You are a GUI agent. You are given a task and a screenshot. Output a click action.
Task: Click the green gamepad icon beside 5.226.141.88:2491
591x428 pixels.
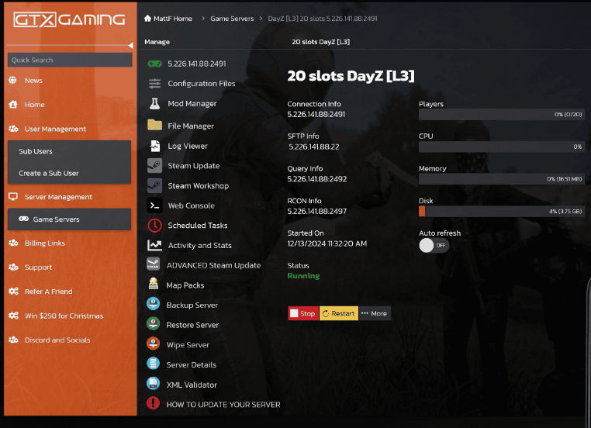tap(154, 64)
